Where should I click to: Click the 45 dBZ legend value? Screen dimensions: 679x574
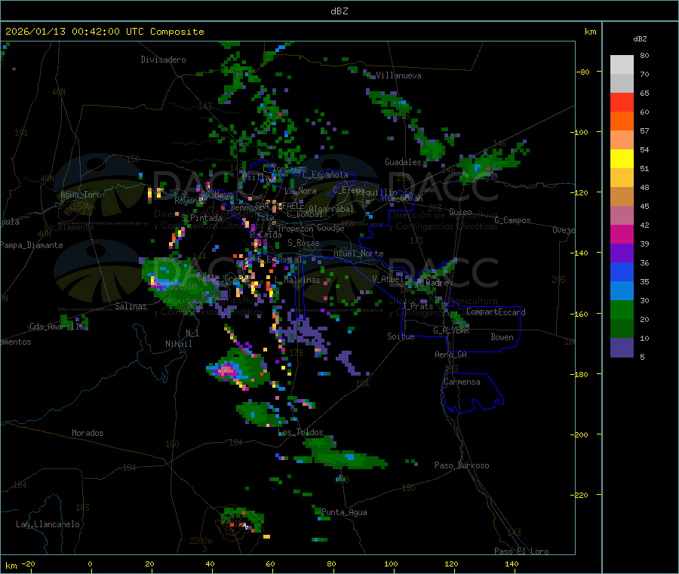pos(644,207)
